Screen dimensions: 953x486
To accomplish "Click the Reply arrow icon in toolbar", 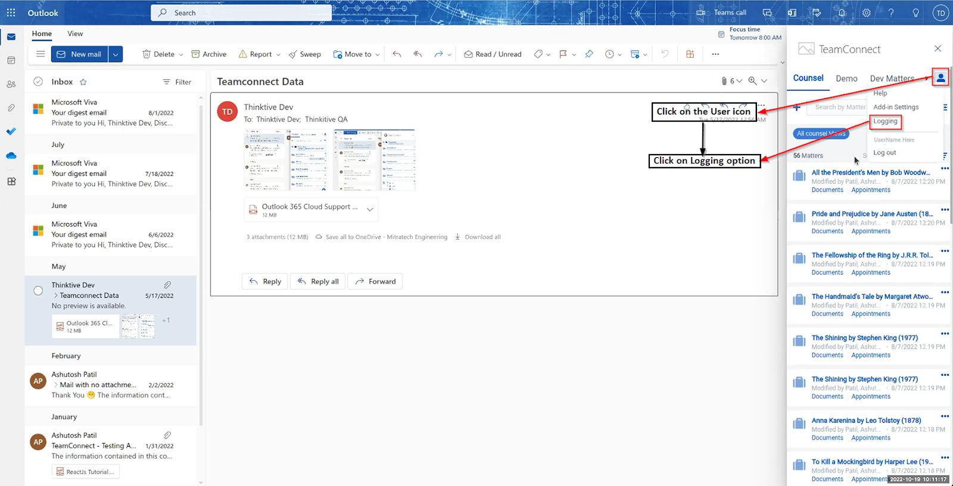I will tap(397, 54).
